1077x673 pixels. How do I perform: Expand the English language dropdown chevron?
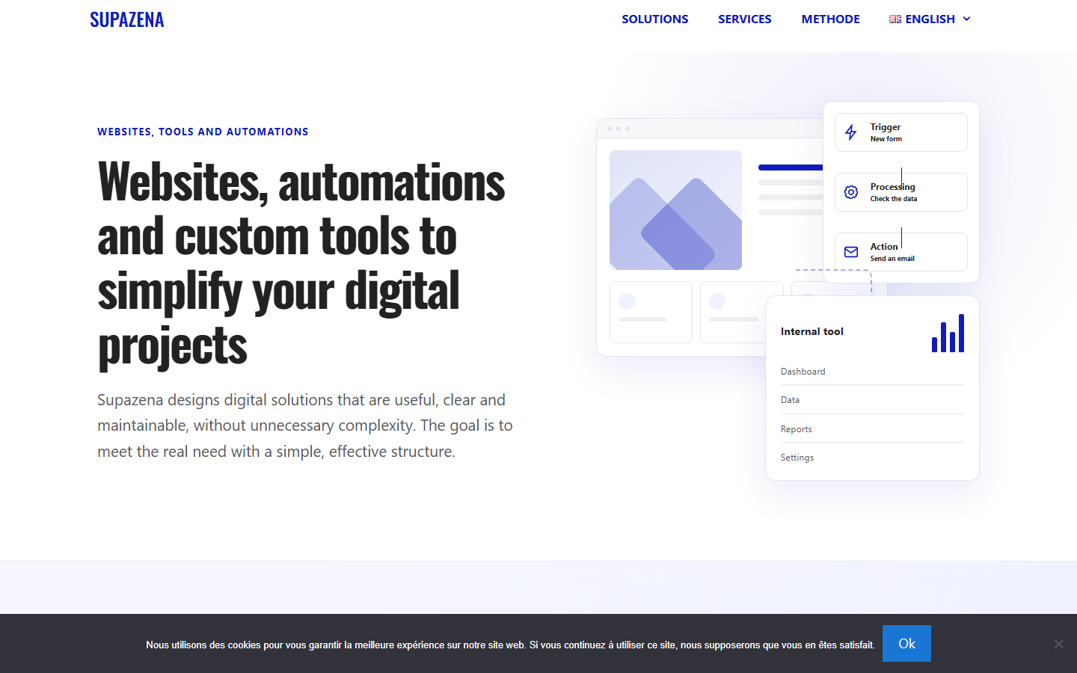[966, 19]
